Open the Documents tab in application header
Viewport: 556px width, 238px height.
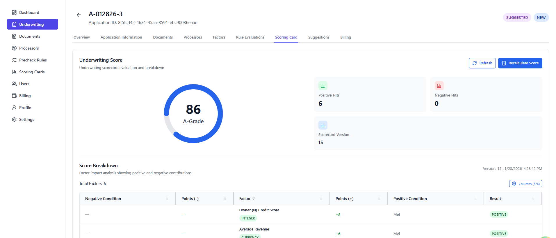[x=163, y=37]
